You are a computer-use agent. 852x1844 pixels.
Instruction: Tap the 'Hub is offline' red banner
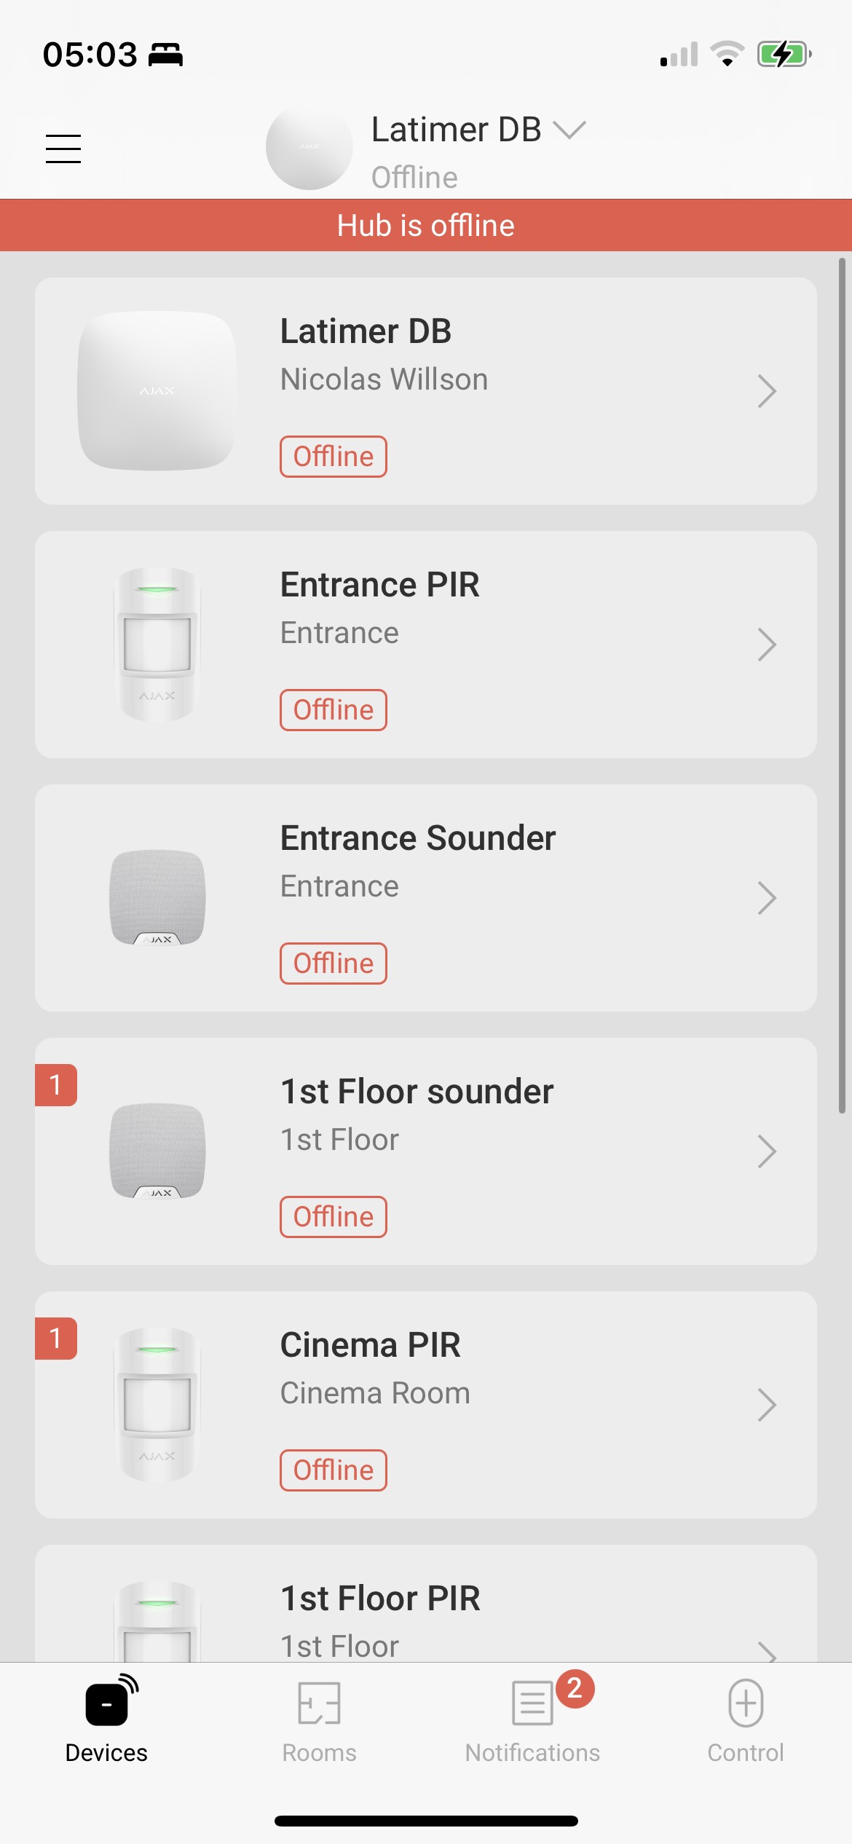click(426, 226)
